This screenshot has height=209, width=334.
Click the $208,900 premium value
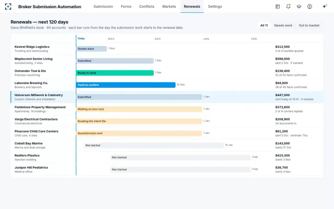pyautogui.click(x=283, y=119)
